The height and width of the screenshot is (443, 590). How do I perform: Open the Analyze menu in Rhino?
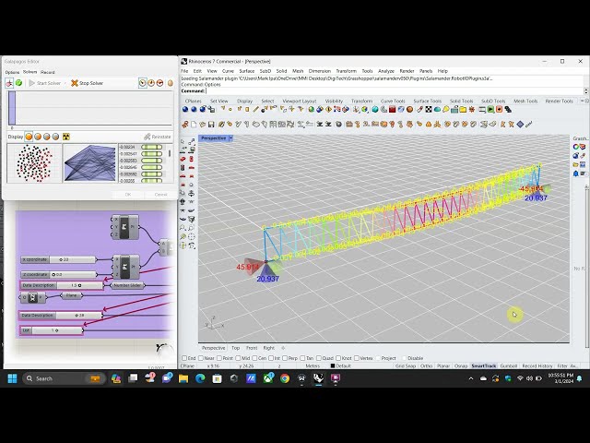[386, 71]
